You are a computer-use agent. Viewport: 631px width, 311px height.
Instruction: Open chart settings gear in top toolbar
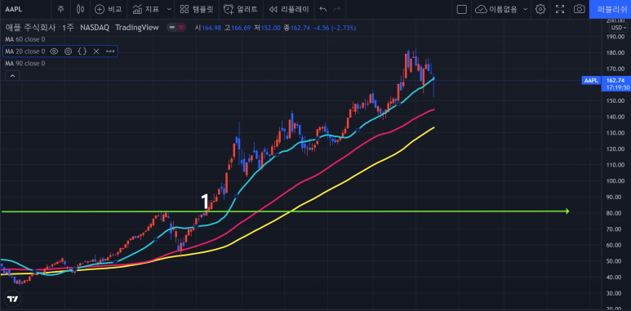540,9
